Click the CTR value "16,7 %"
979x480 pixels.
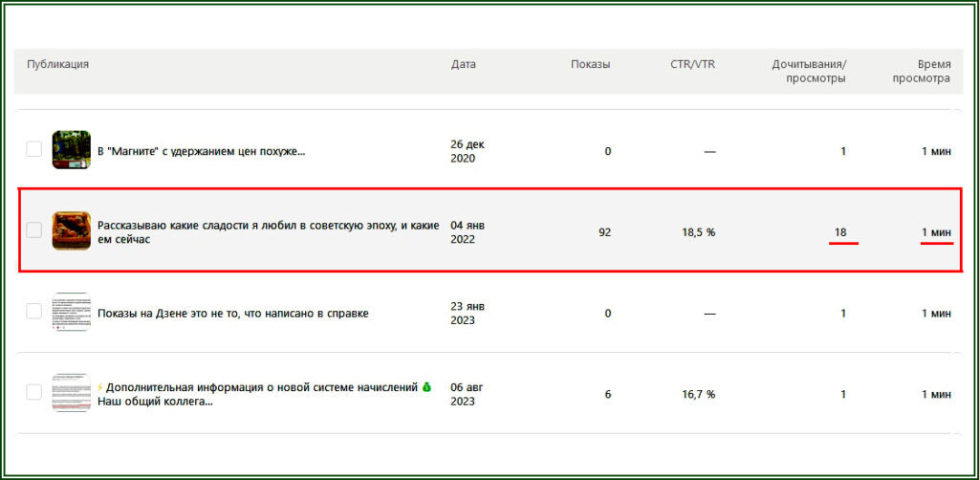pyautogui.click(x=698, y=395)
